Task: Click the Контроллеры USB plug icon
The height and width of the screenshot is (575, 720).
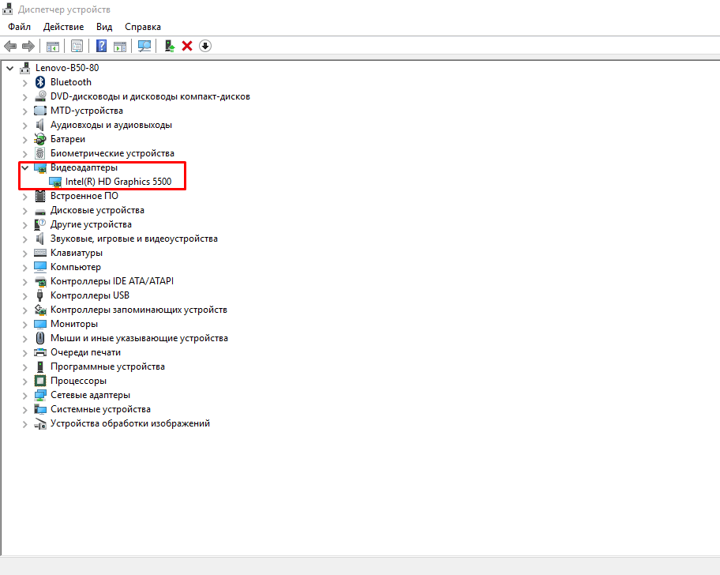Action: click(40, 295)
